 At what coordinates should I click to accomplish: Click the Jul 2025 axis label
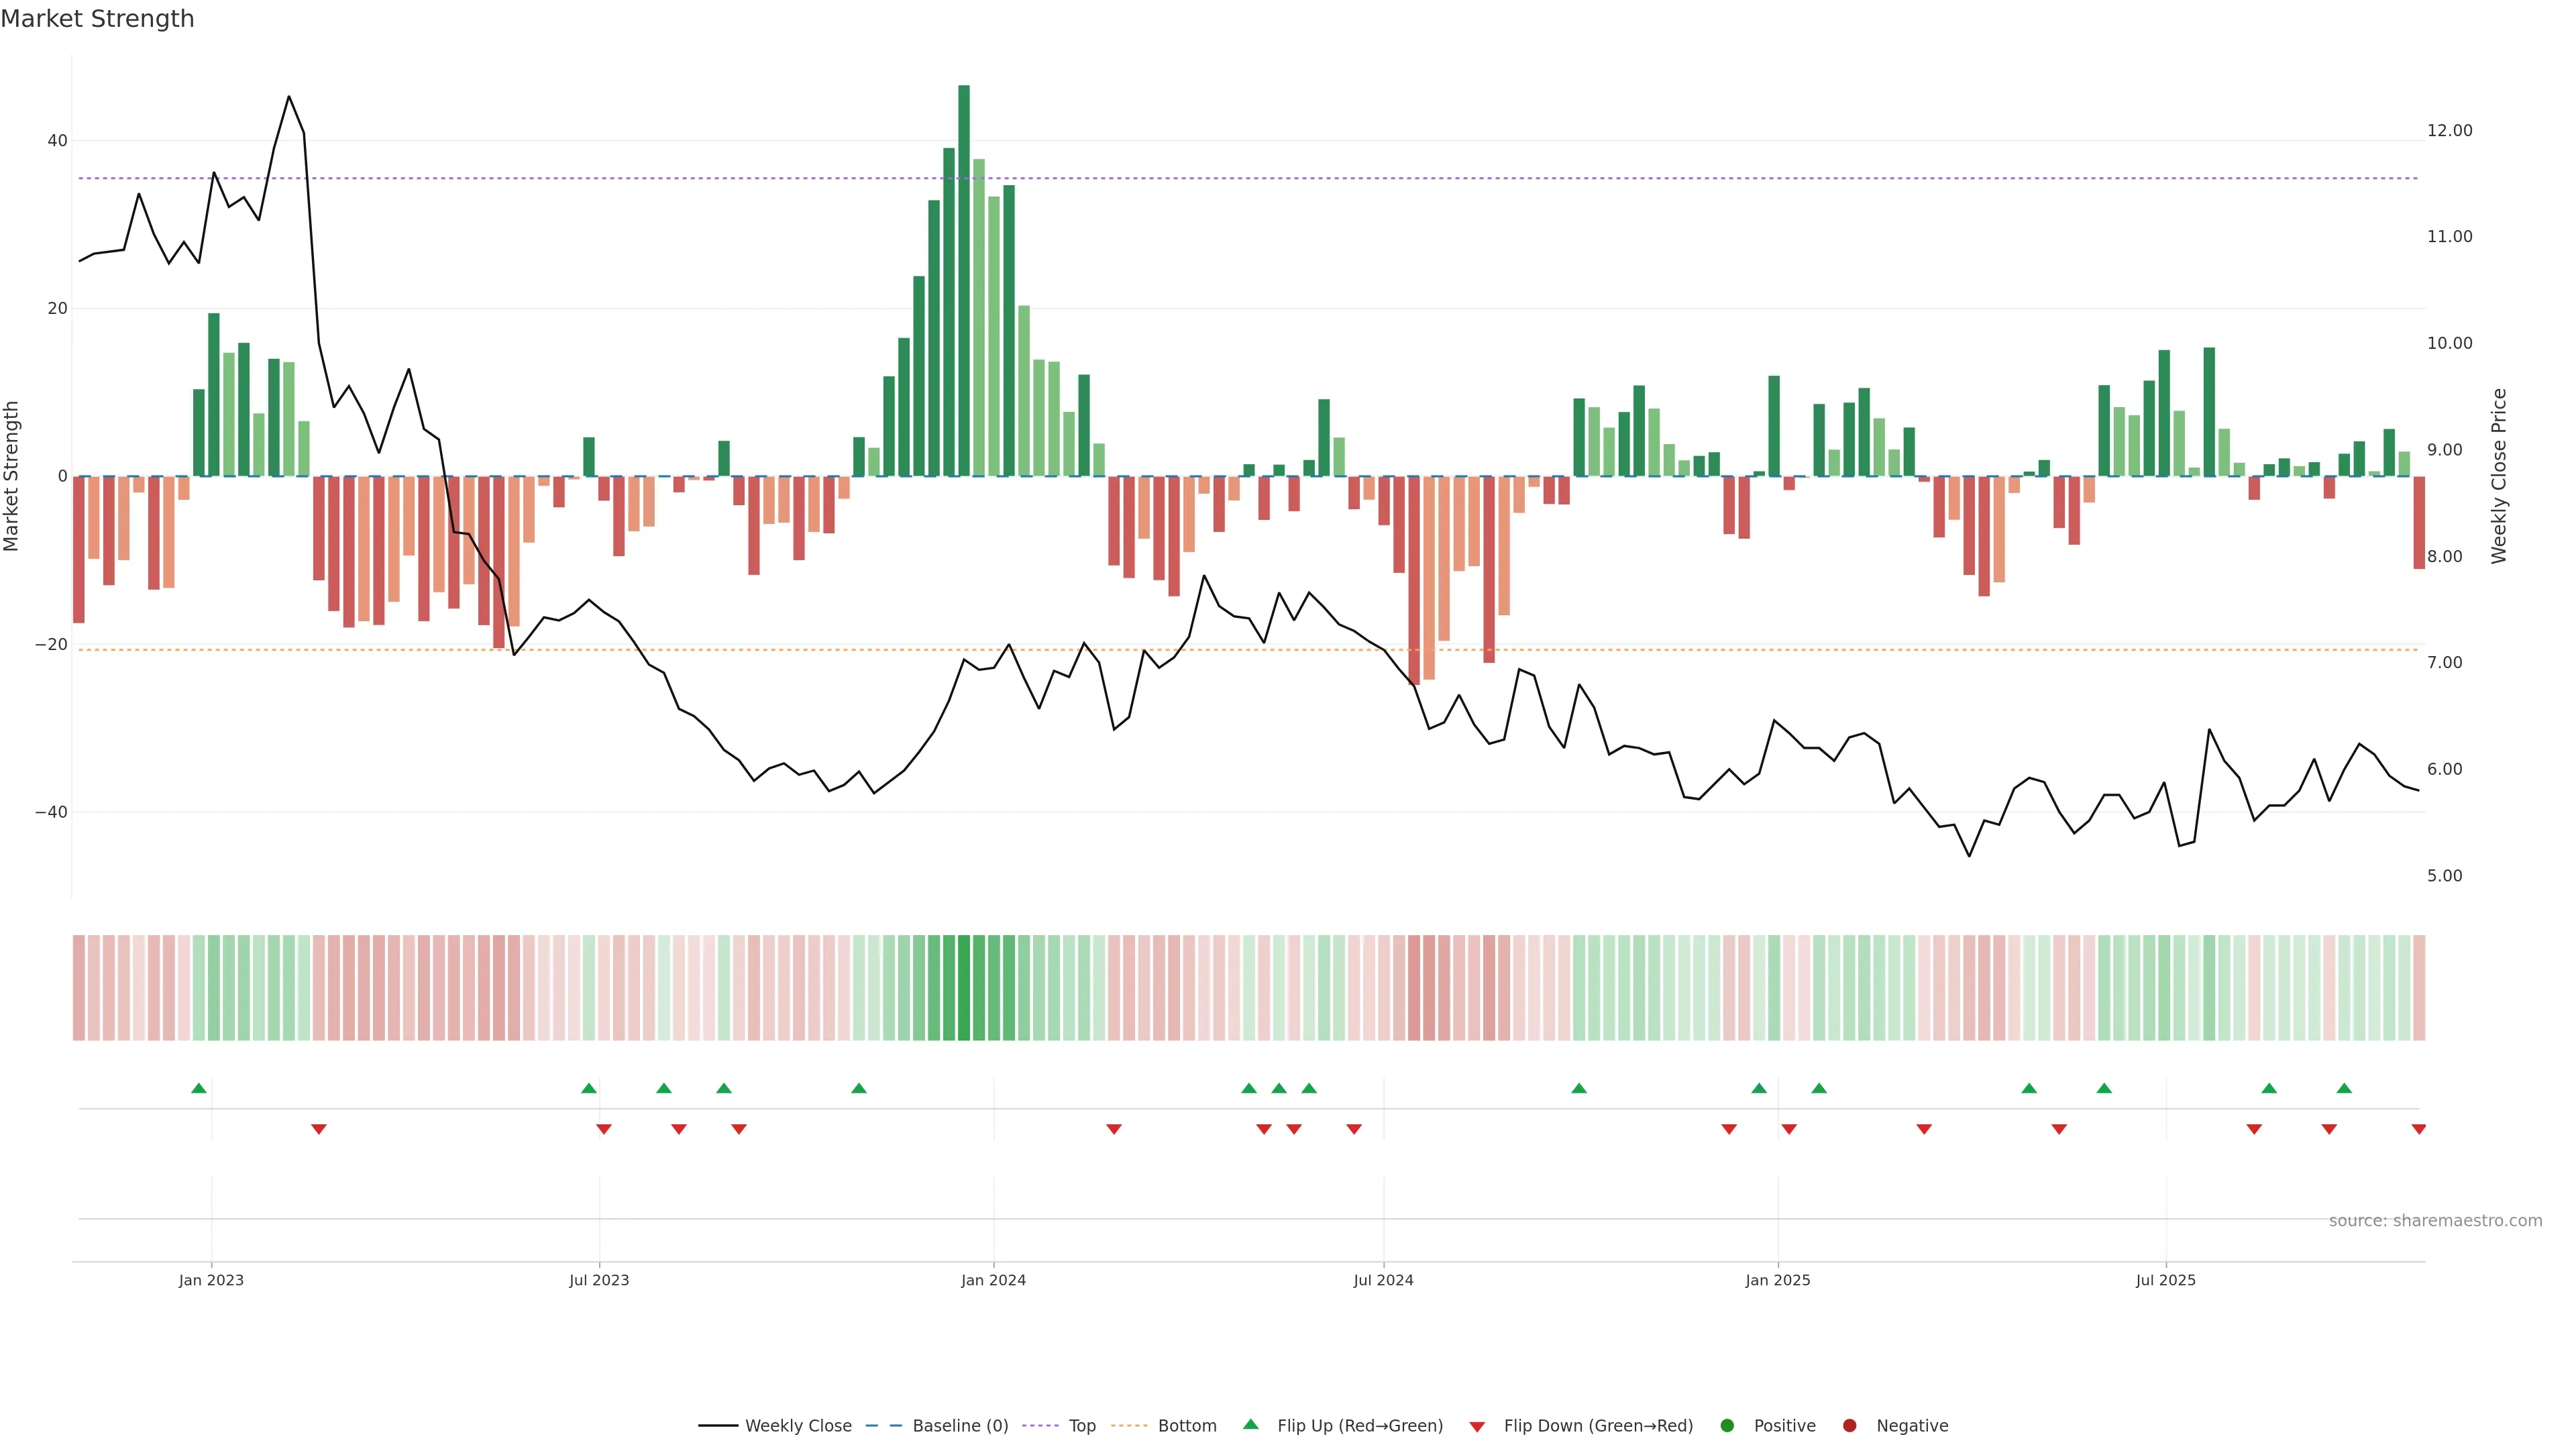pyautogui.click(x=2165, y=1280)
